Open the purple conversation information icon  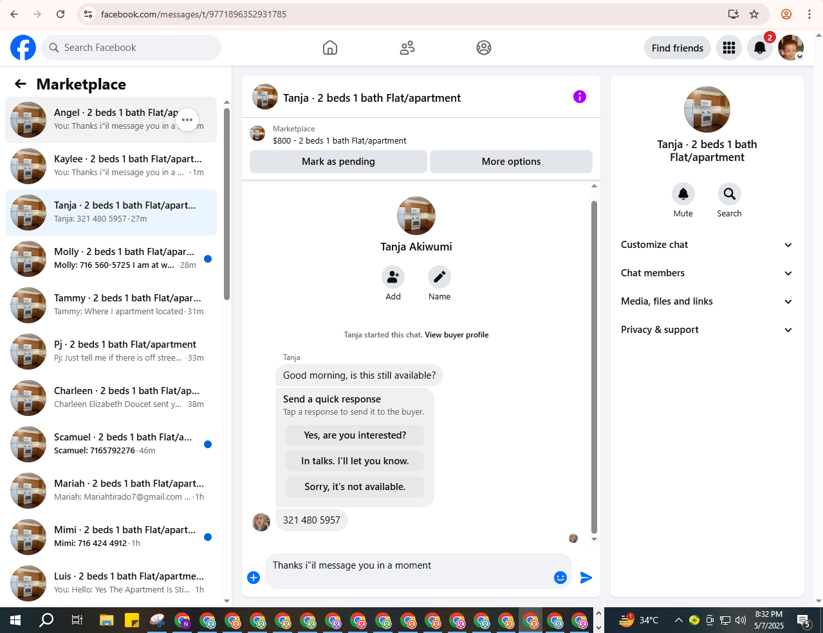pyautogui.click(x=580, y=97)
